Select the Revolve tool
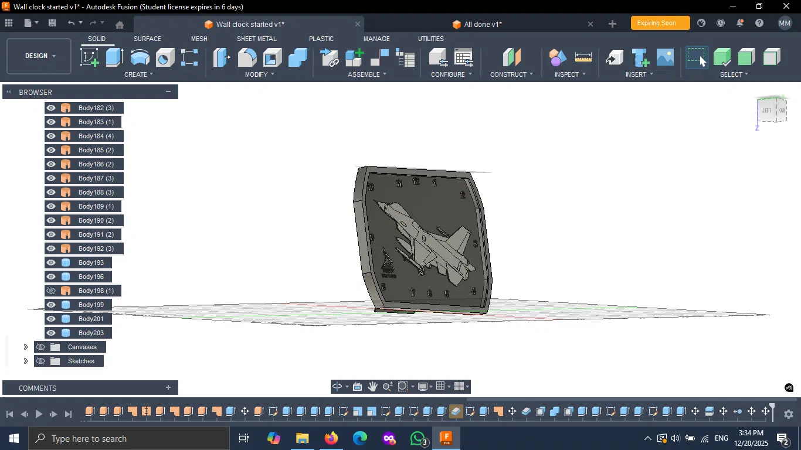801x450 pixels. click(140, 57)
